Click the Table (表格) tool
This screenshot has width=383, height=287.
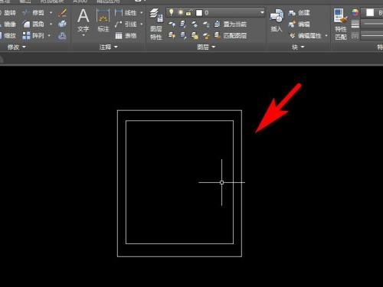(126, 36)
